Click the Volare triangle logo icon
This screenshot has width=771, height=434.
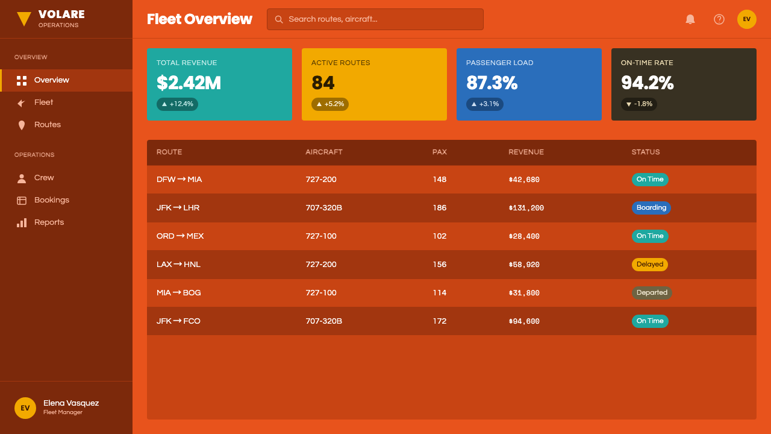pos(24,19)
